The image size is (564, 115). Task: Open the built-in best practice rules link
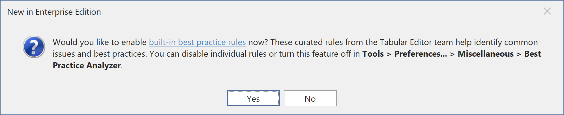(197, 42)
